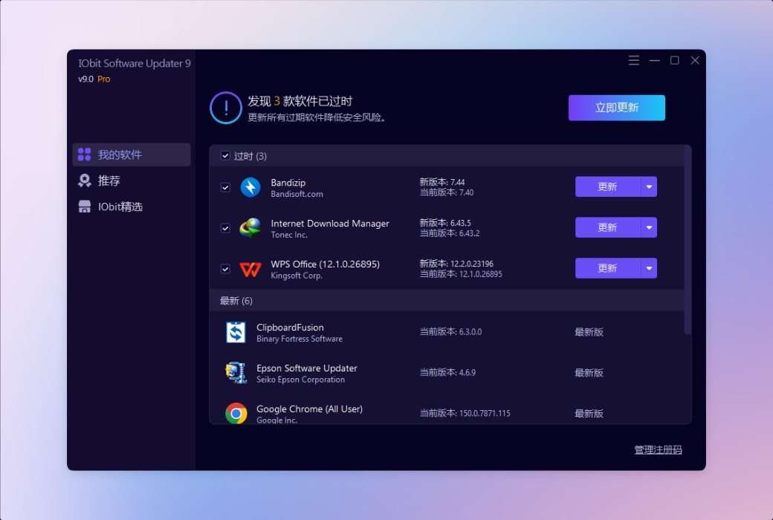Click Seiko Epson Corporation publisher text
Image resolution: width=773 pixels, height=520 pixels.
(300, 380)
